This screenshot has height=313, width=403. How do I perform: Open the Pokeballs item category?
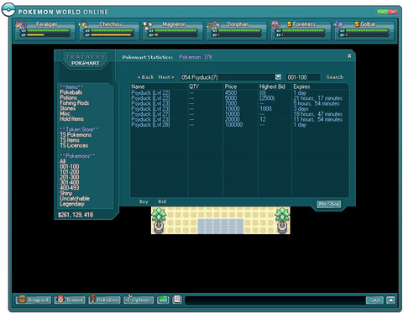71,92
